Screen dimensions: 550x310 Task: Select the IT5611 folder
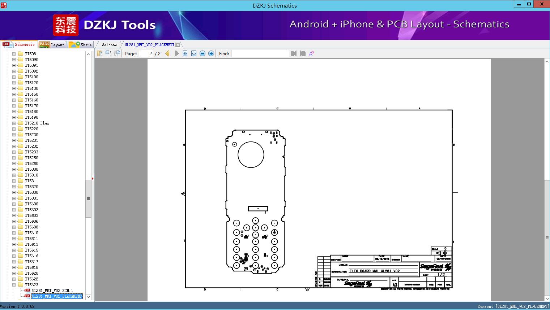(31, 239)
